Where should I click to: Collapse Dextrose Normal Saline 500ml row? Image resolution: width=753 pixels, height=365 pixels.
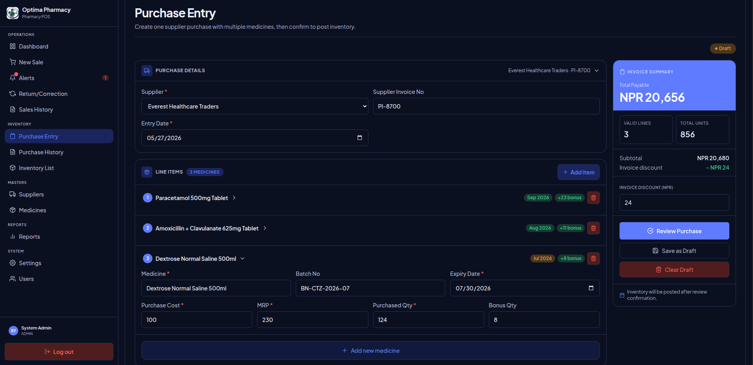(x=242, y=258)
